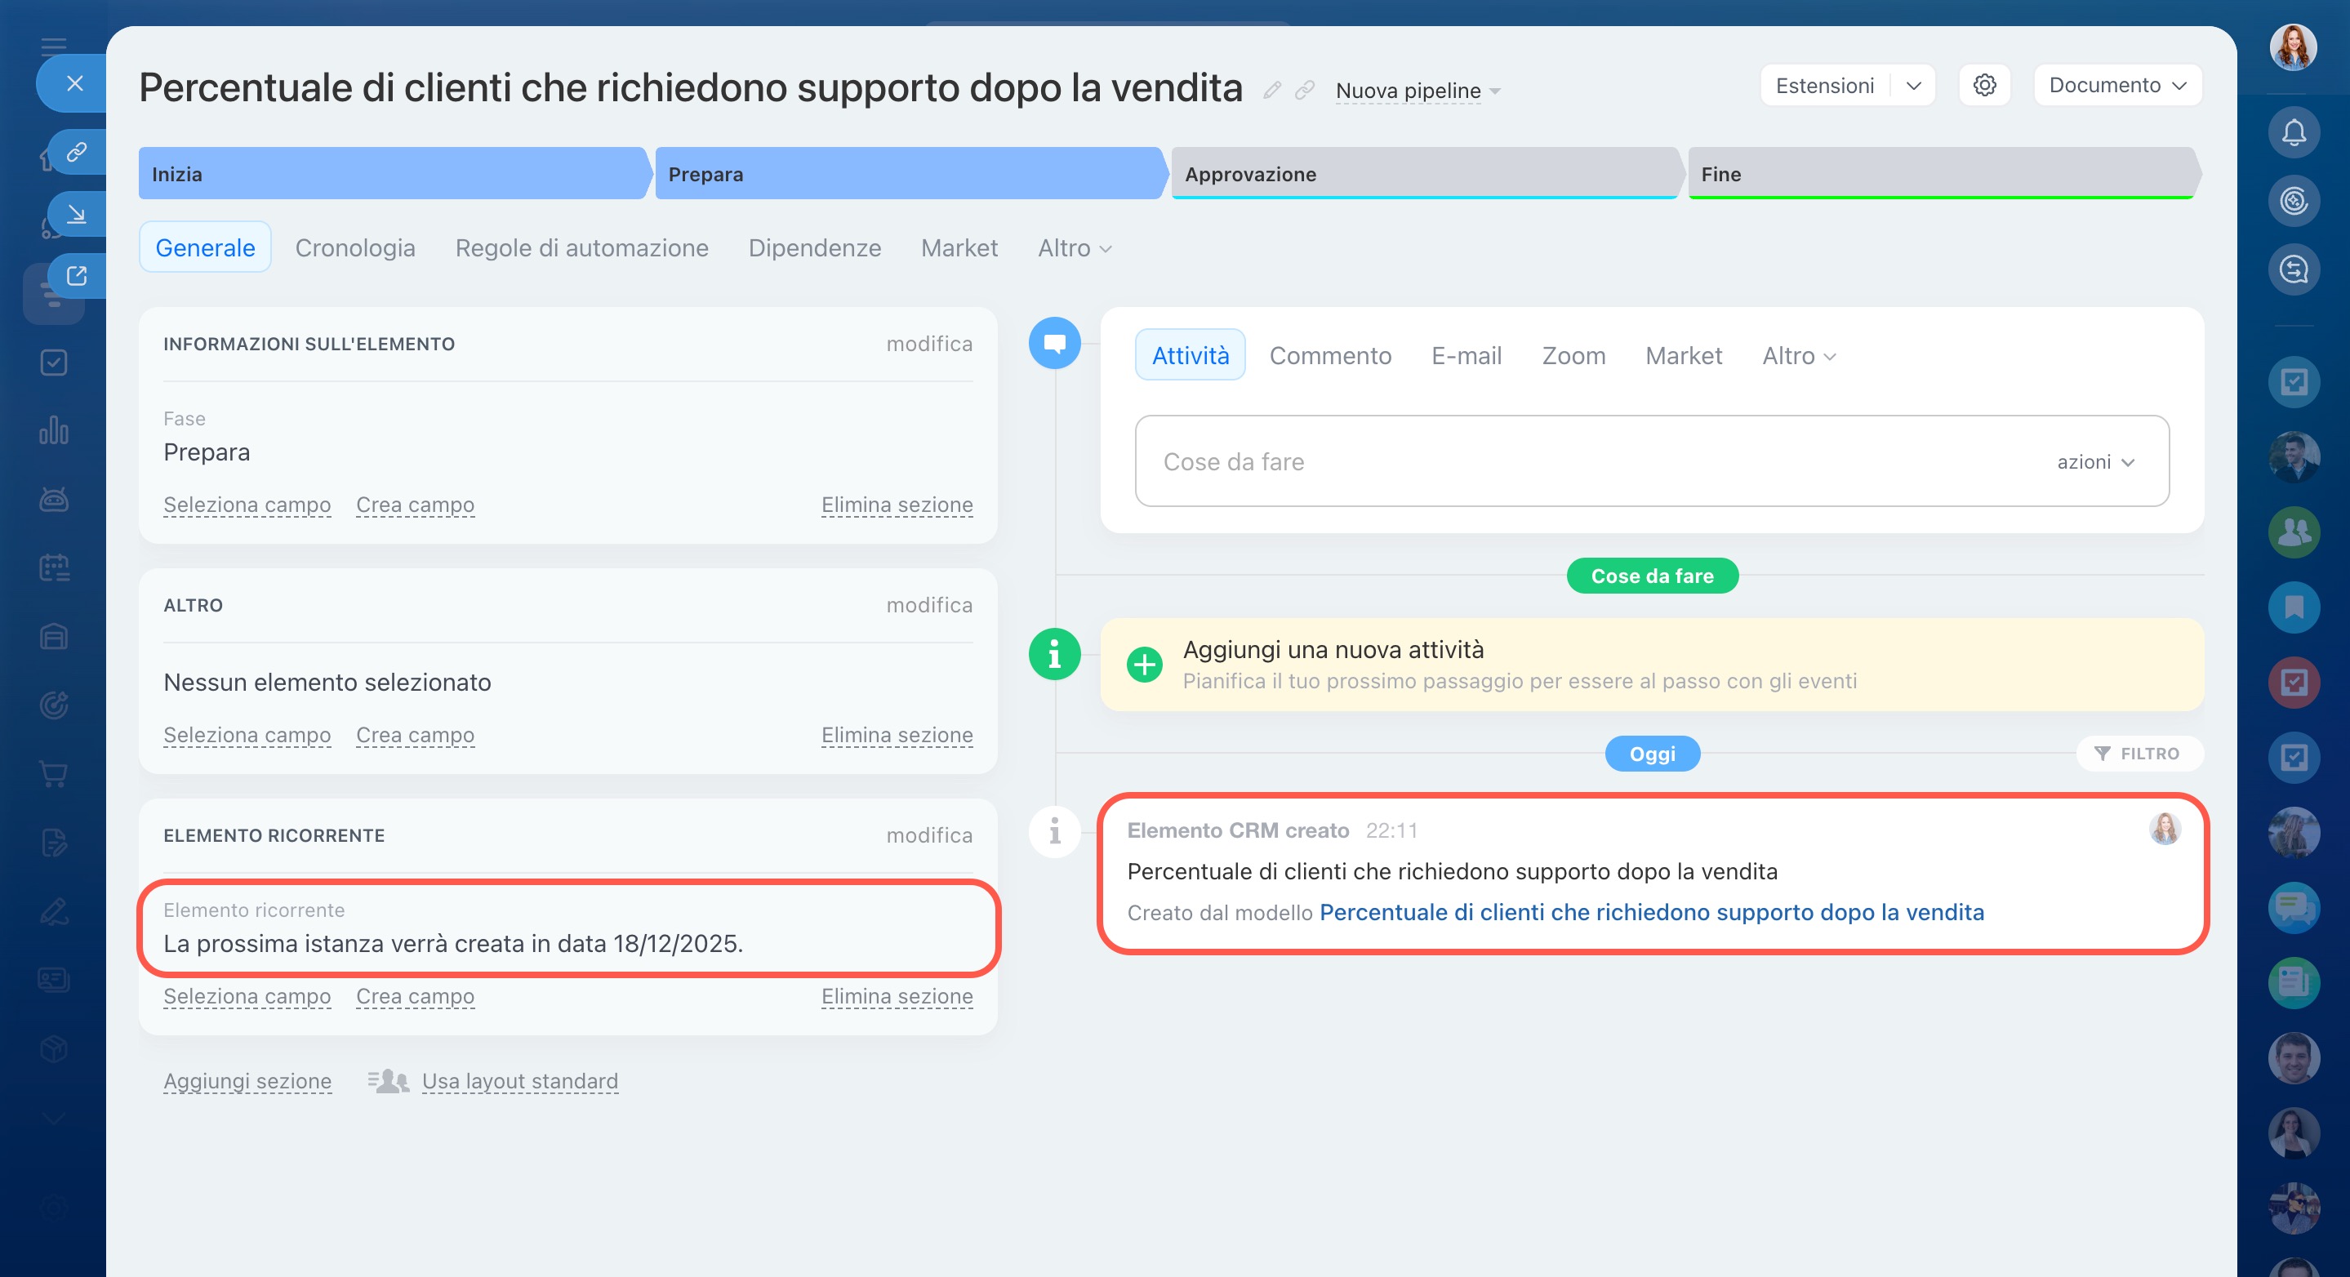Click the green plus add-activity icon
This screenshot has height=1277, width=2350.
point(1144,664)
